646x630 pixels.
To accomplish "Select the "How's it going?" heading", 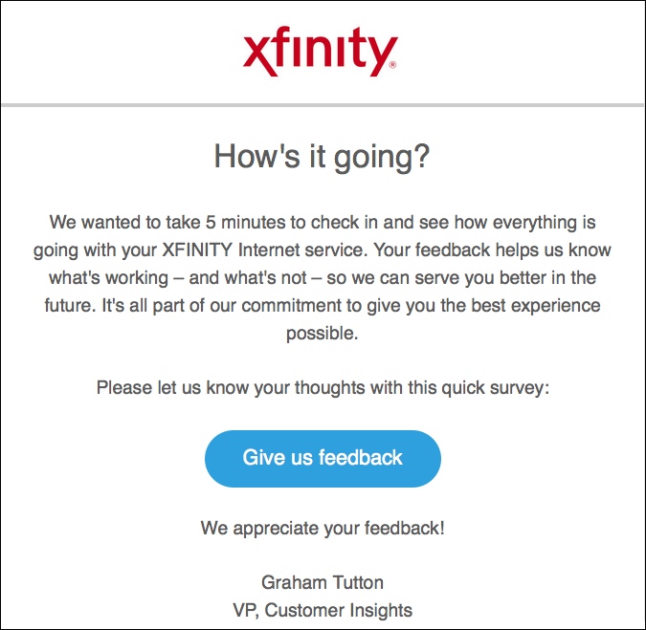I will click(x=322, y=157).
